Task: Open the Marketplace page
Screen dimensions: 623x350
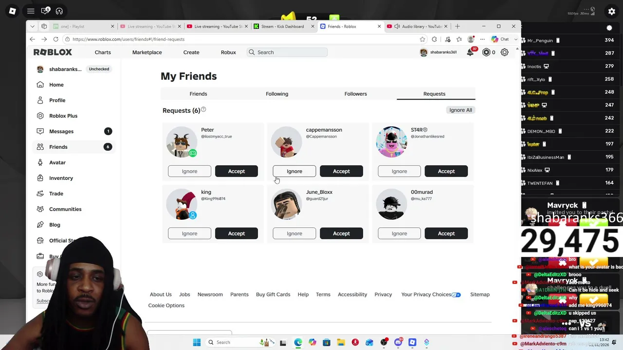Action: (x=147, y=52)
